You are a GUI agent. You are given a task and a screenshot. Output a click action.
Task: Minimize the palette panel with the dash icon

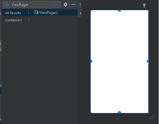pos(73,5)
